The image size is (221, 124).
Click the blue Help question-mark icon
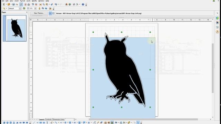(83, 4)
